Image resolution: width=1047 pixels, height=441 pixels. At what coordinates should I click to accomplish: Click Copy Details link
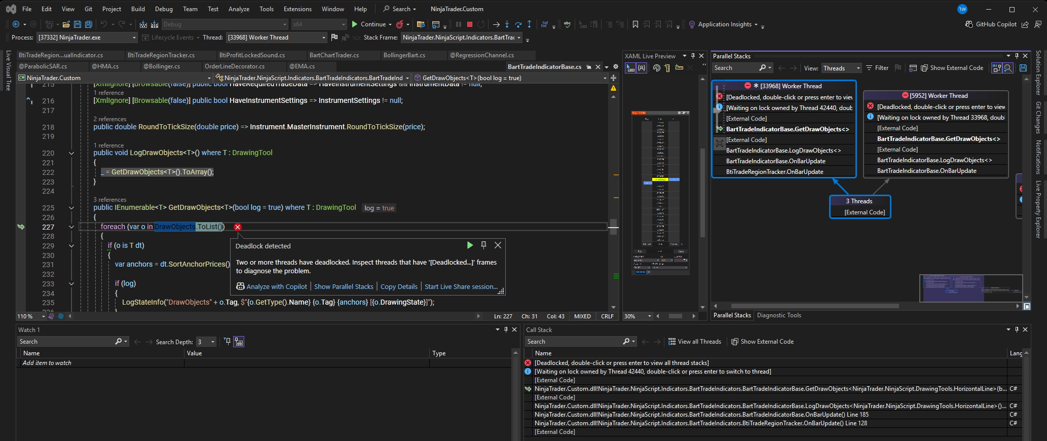pyautogui.click(x=399, y=286)
